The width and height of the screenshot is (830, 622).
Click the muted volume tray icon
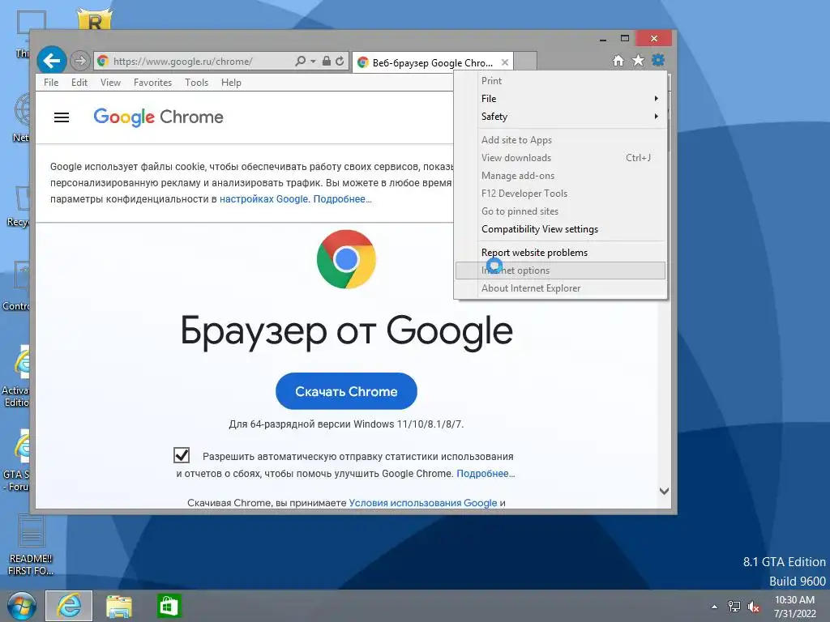tap(754, 607)
